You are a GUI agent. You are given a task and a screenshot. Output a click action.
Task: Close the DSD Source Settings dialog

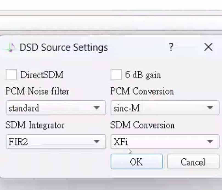208,47
